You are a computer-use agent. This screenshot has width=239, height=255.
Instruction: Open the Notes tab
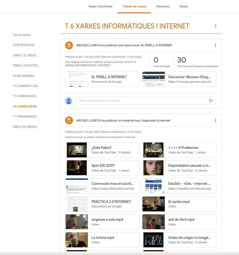[184, 6]
